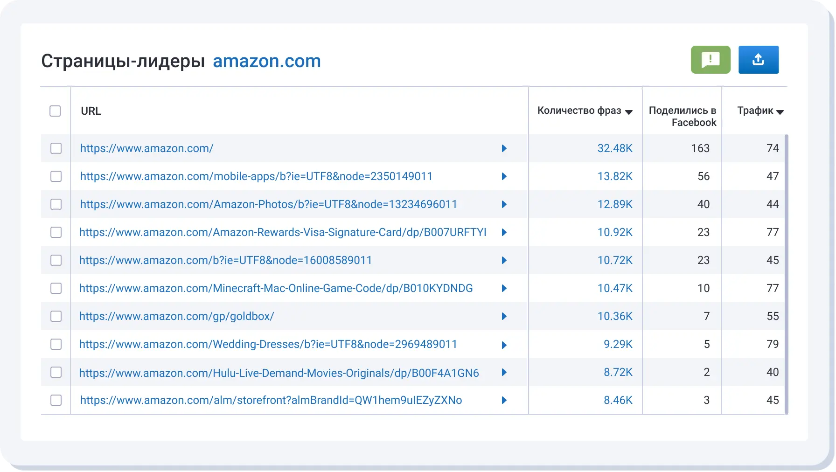
Task: Toggle the select-all checkbox in header
Action: 55,111
